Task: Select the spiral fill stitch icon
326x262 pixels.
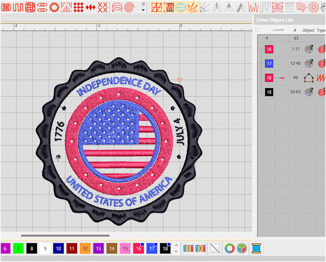Action: pos(129,8)
